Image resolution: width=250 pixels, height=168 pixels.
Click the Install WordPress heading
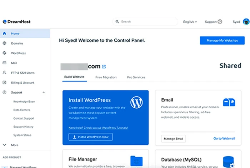pos(90,100)
